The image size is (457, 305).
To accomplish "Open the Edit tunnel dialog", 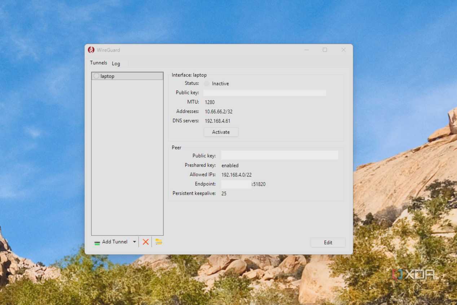I will tap(328, 242).
